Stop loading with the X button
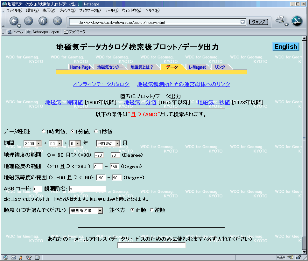Screen dimensions: 308x261 coord(57,21)
